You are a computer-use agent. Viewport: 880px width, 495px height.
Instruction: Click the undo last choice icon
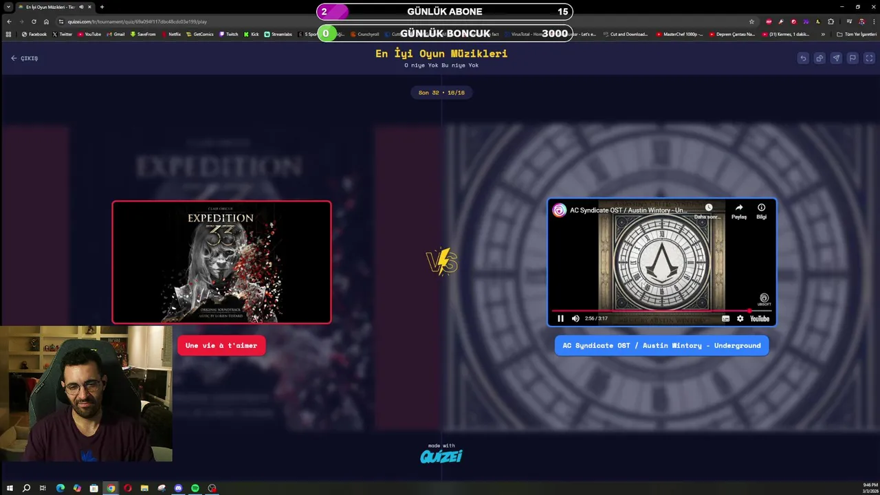tap(803, 58)
